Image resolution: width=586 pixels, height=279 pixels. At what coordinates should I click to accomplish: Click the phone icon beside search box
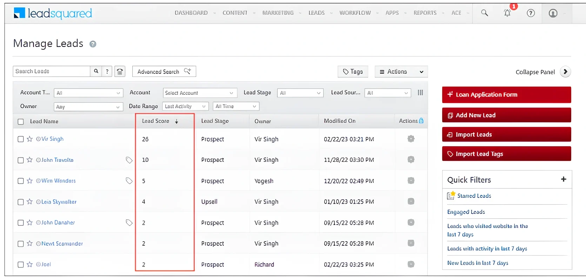click(x=120, y=72)
